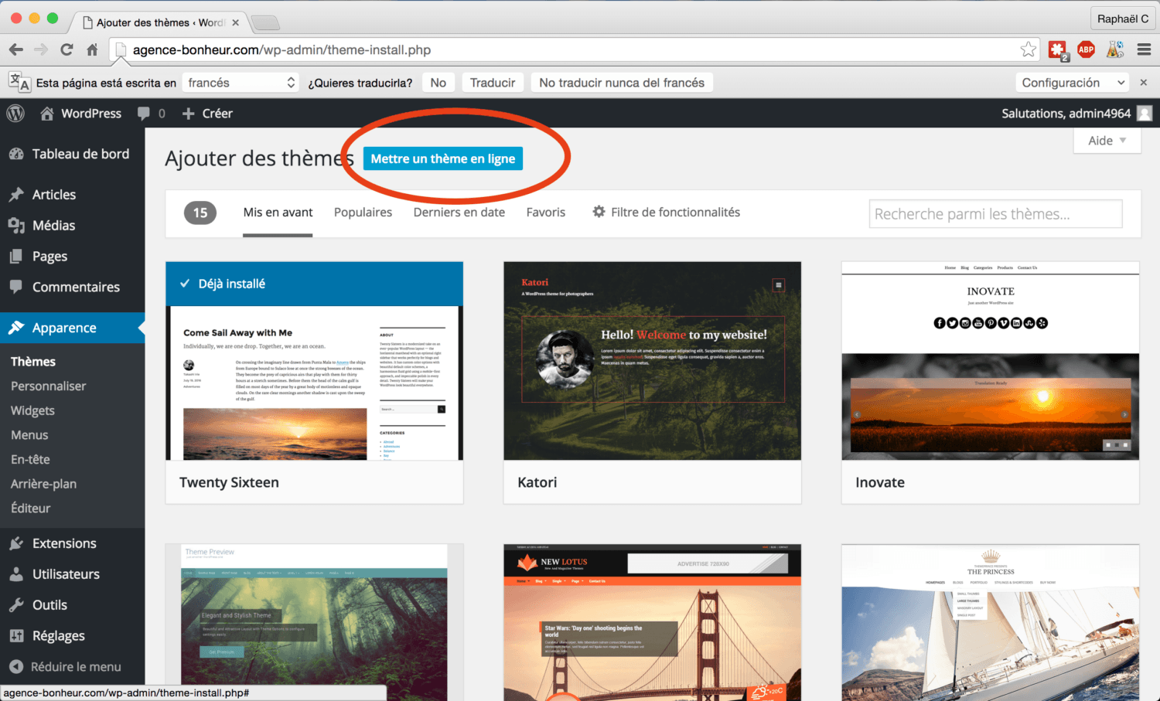Click the browser address bar URL
Viewport: 1160px width, 701px height.
pyautogui.click(x=281, y=50)
